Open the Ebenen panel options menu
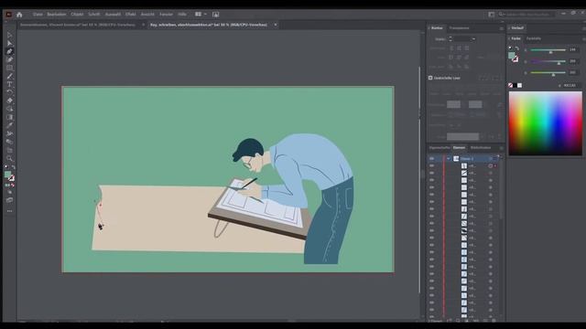 click(x=501, y=148)
